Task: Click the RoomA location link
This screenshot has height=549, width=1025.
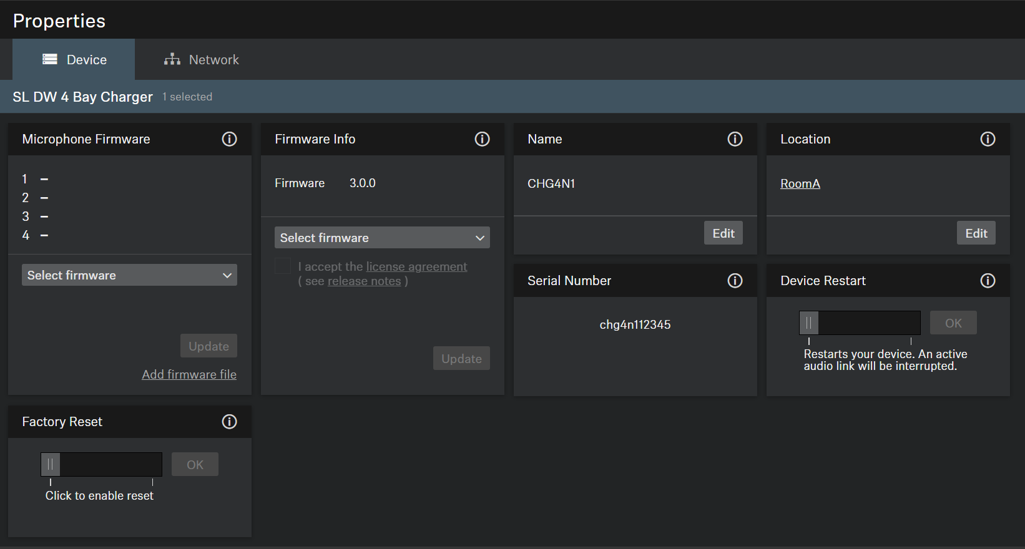Action: click(800, 184)
